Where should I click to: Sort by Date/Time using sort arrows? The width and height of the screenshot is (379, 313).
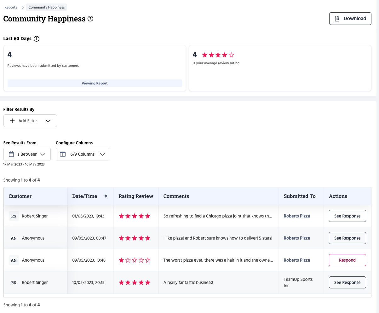coord(106,196)
